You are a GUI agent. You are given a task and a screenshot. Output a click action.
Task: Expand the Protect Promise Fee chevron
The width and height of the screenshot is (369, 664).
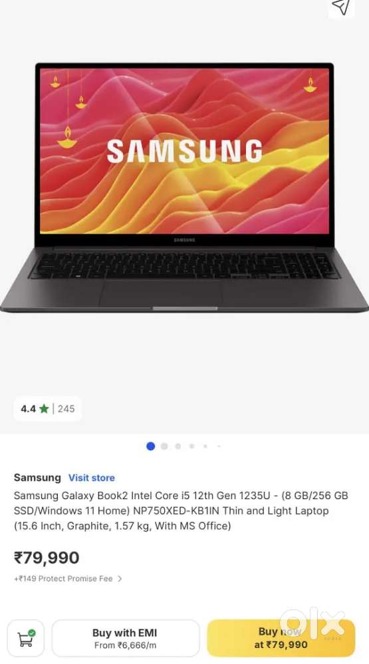tap(120, 578)
